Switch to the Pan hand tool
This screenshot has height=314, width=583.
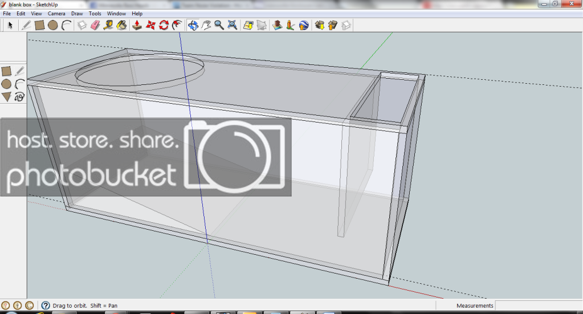tap(206, 25)
